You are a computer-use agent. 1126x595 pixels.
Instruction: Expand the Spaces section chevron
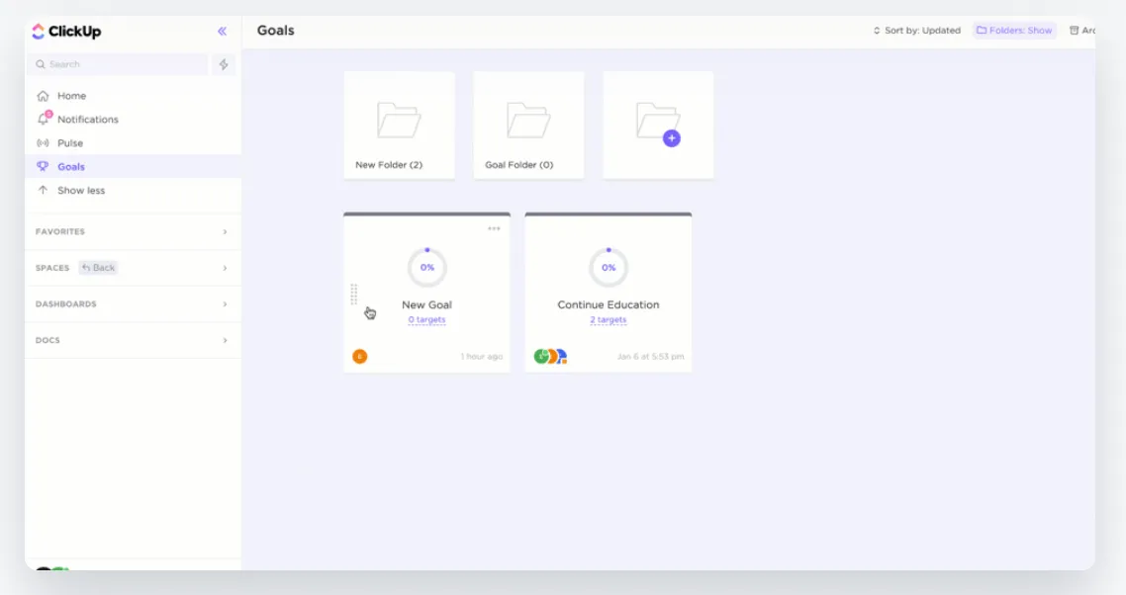tap(225, 268)
